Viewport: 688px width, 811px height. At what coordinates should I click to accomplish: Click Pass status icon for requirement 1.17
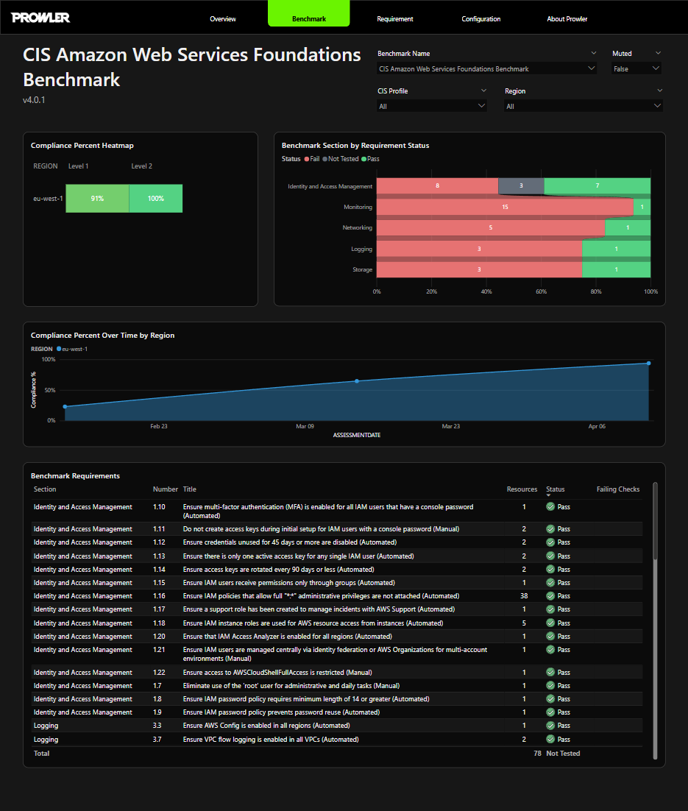pyautogui.click(x=550, y=610)
